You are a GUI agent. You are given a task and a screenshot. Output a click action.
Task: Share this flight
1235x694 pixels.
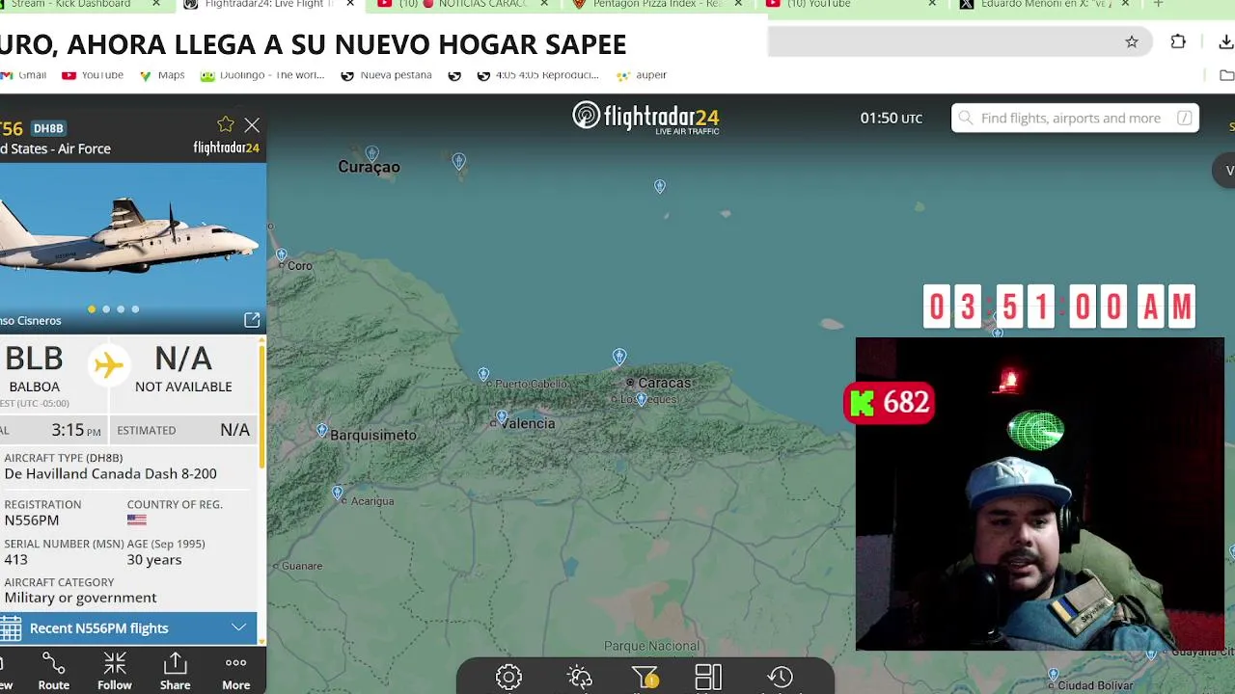coord(175,671)
